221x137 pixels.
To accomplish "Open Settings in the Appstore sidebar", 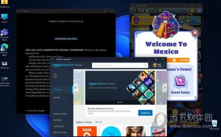I will [57, 120].
